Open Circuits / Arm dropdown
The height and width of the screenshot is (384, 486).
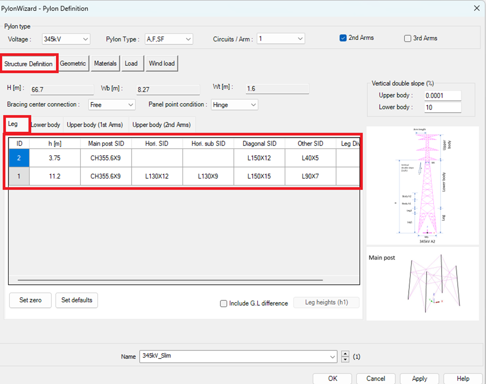coord(281,39)
